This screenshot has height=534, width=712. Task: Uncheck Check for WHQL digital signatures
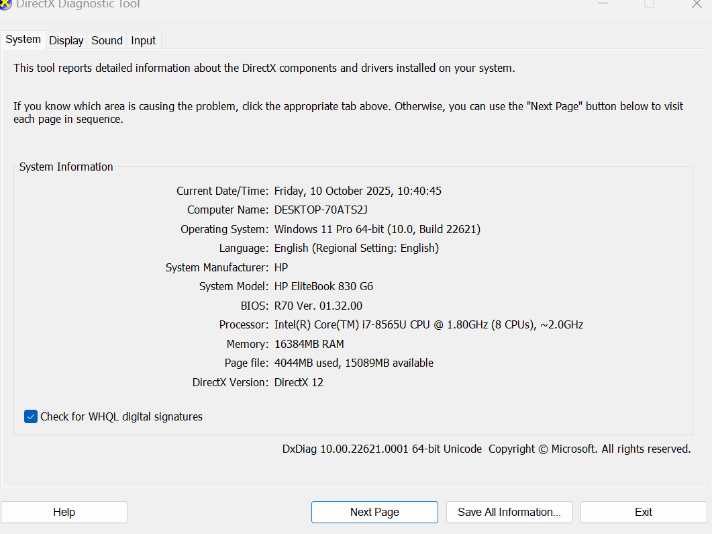tap(31, 416)
